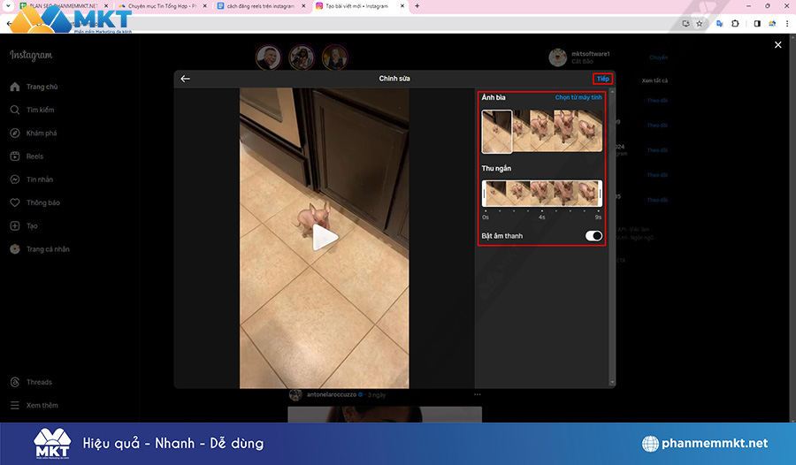Open the Google Translate icon
The width and height of the screenshot is (796, 465).
pos(719,23)
